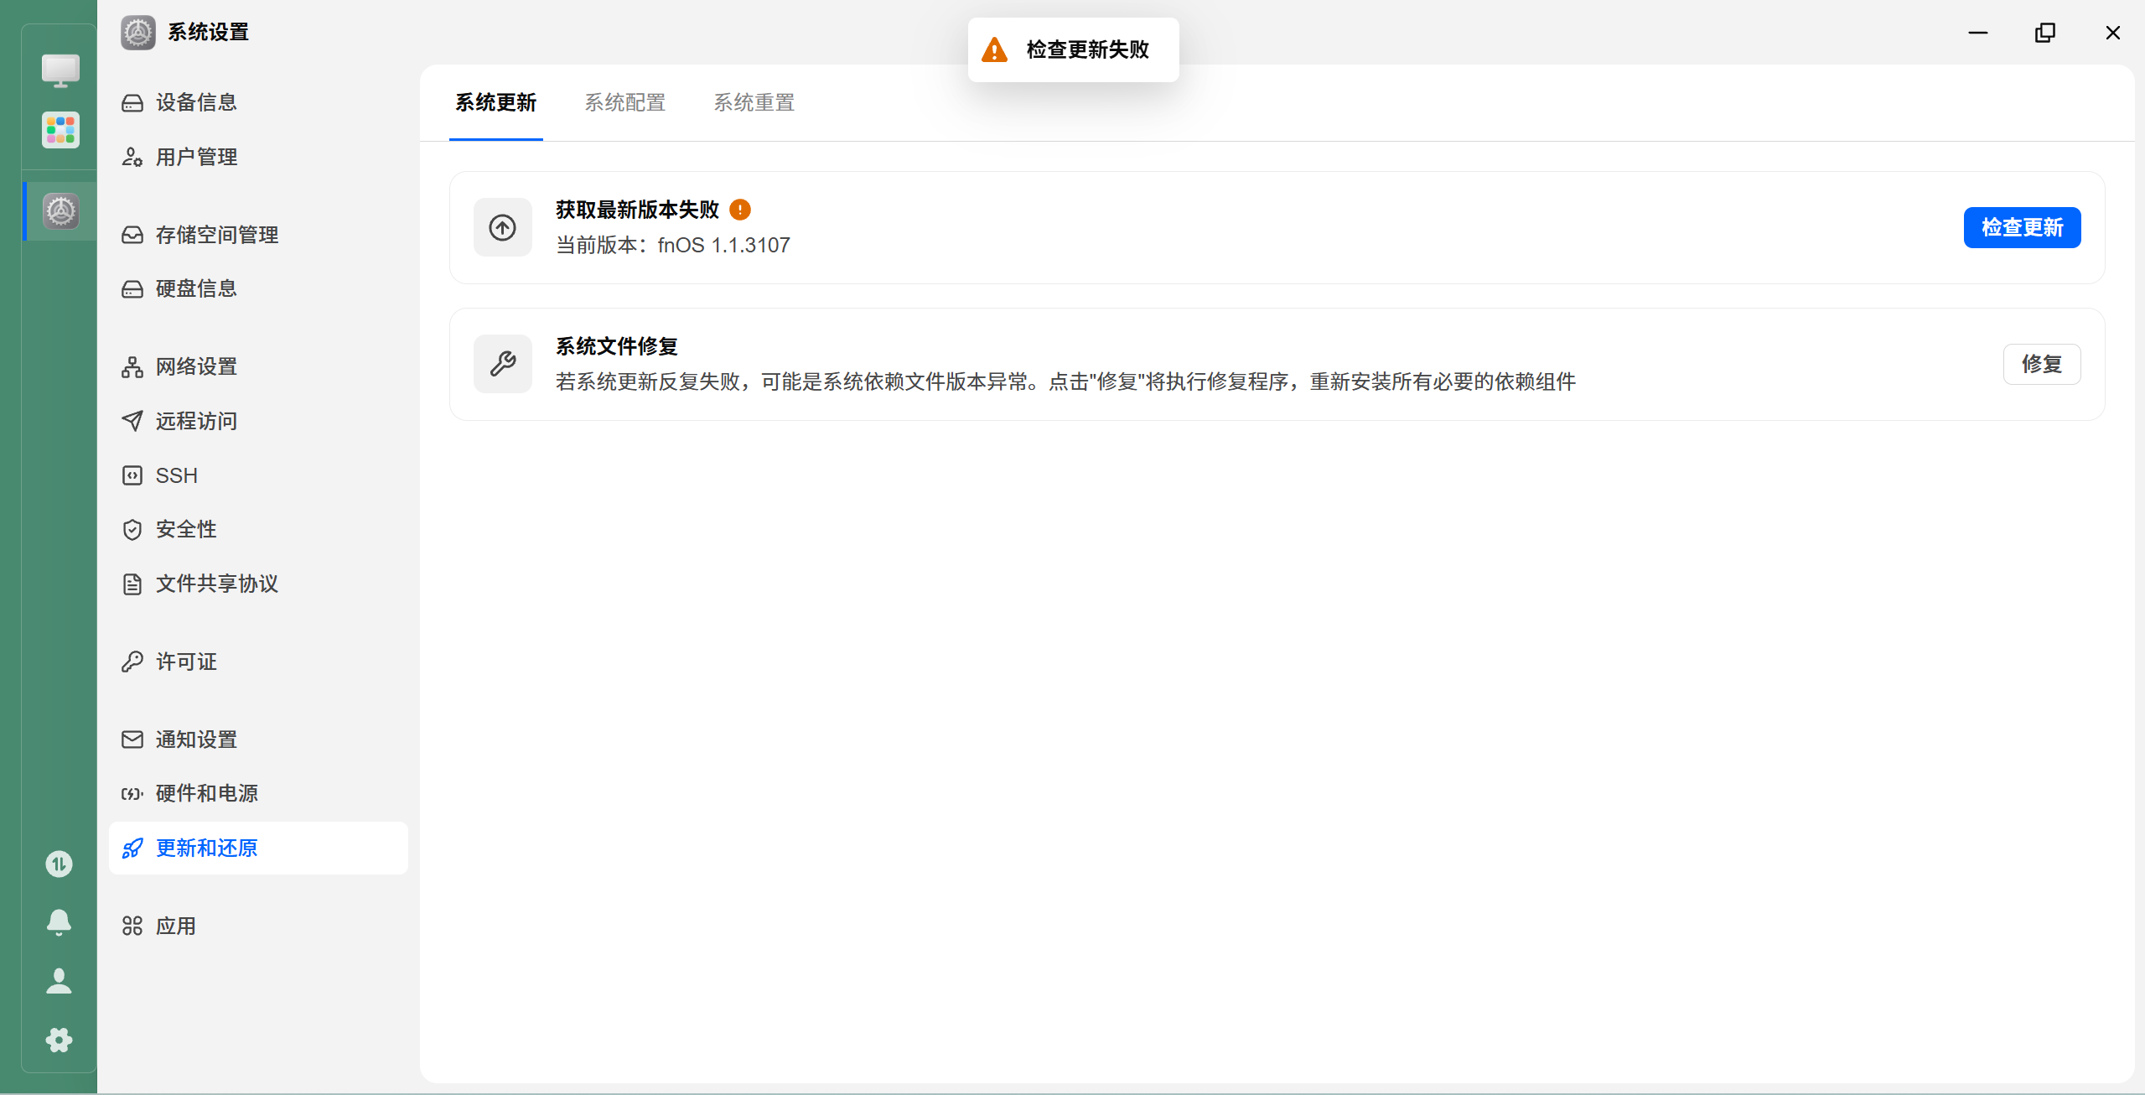Click the 硬件和电源 battery icon
This screenshot has width=2145, height=1095.
point(132,794)
